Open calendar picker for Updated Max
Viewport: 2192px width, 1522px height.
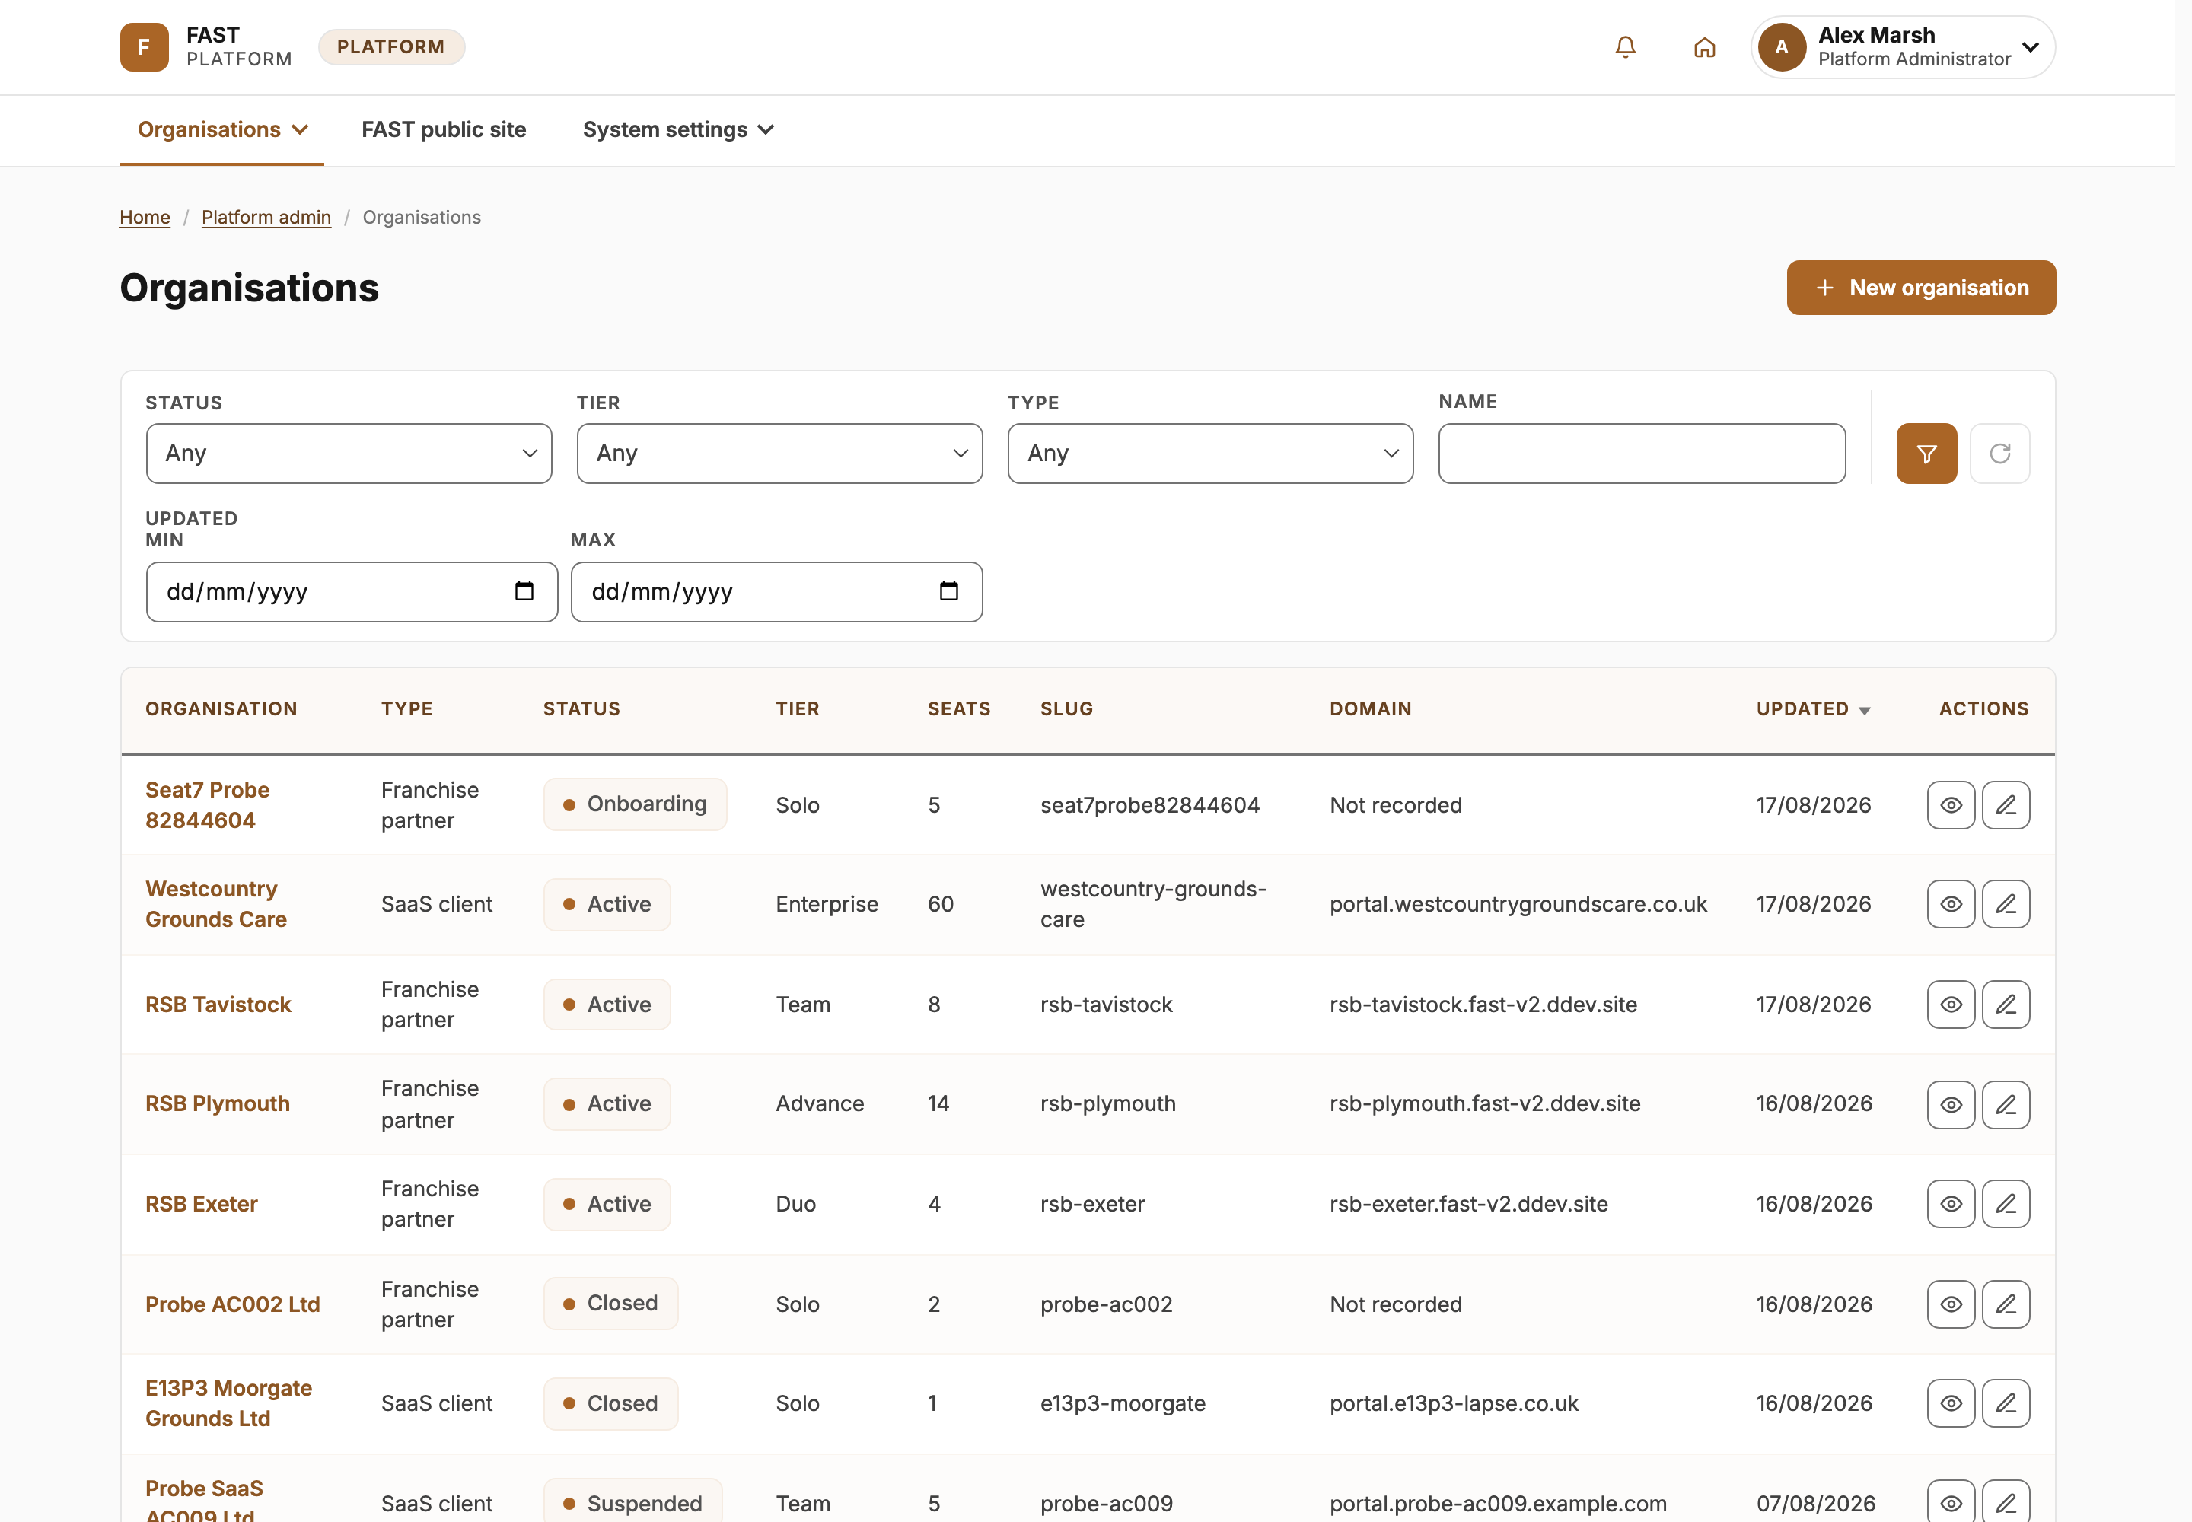pyautogui.click(x=948, y=591)
